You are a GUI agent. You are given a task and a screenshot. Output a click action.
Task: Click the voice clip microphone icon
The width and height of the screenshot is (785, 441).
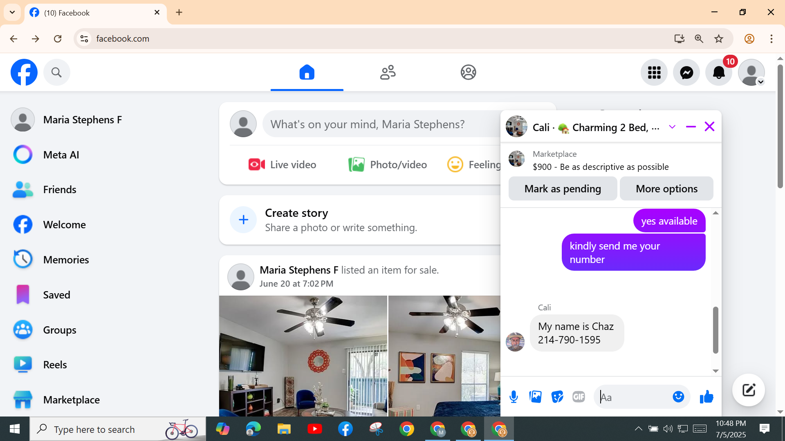514,396
